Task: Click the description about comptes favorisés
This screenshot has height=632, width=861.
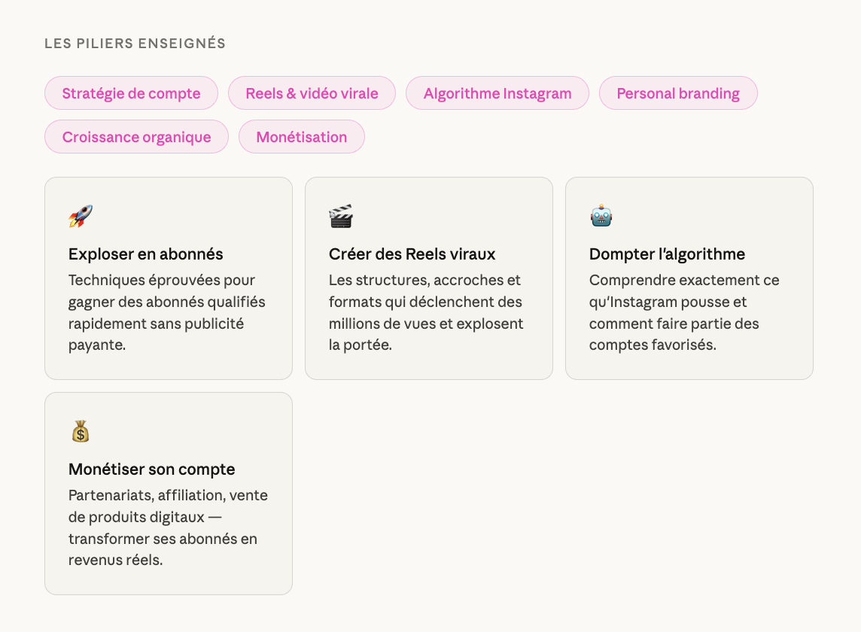Action: (684, 312)
